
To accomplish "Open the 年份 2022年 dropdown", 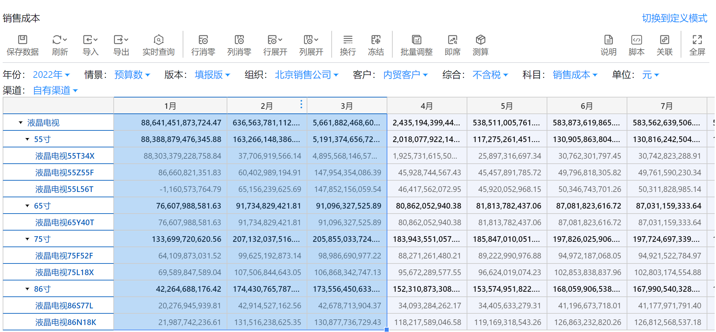I will tap(51, 75).
